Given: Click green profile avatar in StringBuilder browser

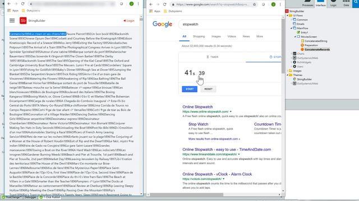Looking at the screenshot, I should (x=131, y=4).
